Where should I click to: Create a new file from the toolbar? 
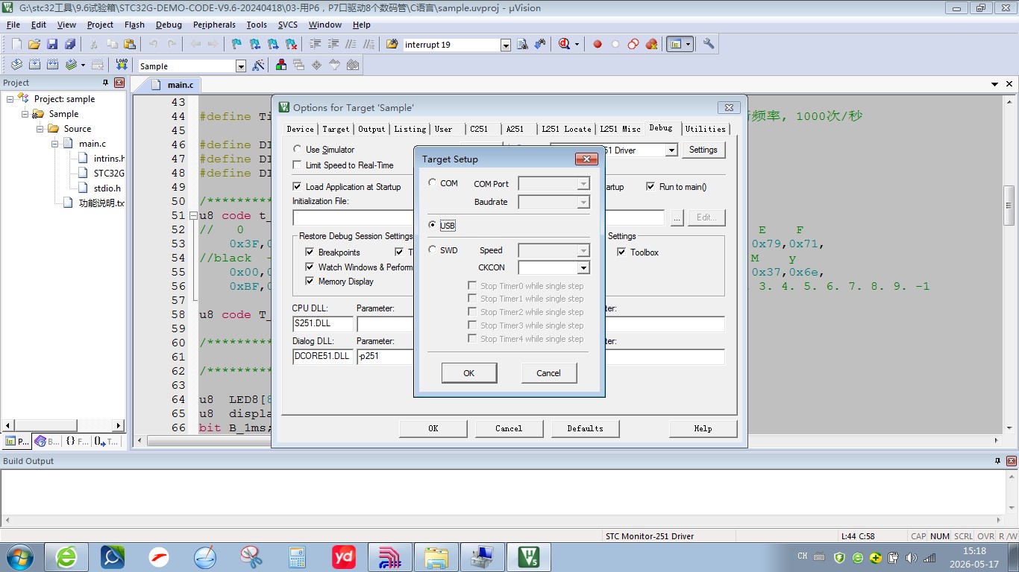coord(16,45)
